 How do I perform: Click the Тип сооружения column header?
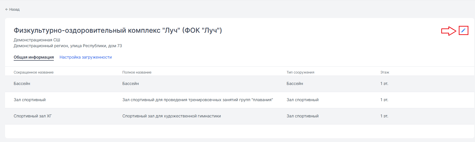click(300, 72)
